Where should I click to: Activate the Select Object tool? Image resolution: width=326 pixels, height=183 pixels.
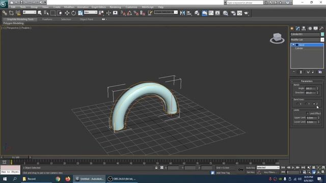click(x=40, y=13)
